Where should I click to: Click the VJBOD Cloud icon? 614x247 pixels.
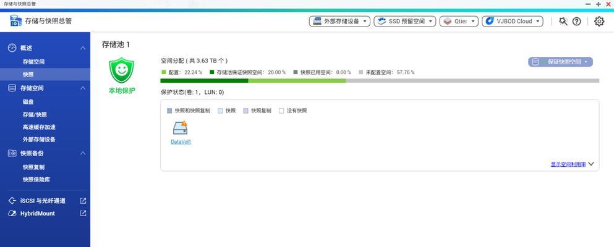[490, 21]
